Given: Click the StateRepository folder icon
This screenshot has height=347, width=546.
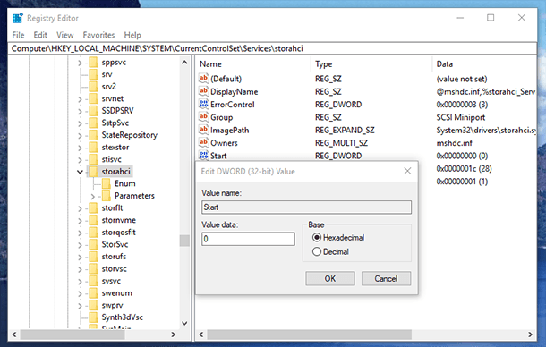Looking at the screenshot, I should tap(93, 135).
